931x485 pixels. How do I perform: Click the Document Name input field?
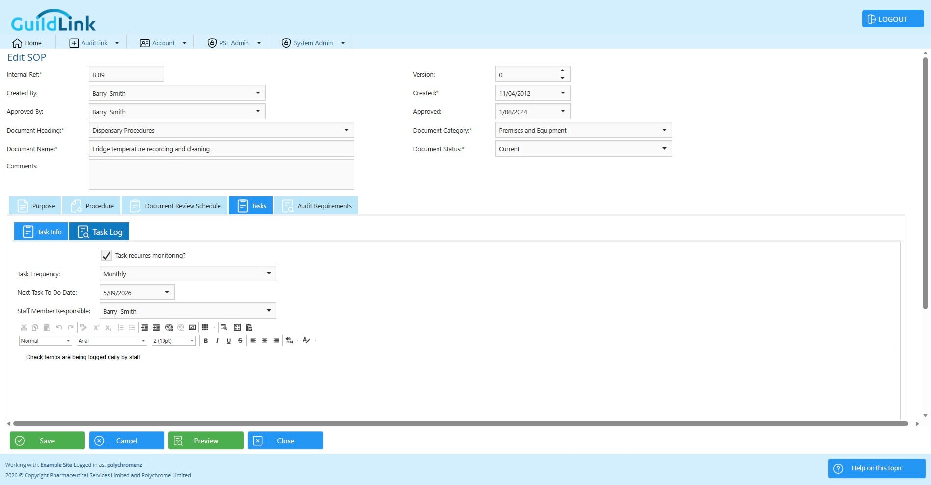(221, 149)
